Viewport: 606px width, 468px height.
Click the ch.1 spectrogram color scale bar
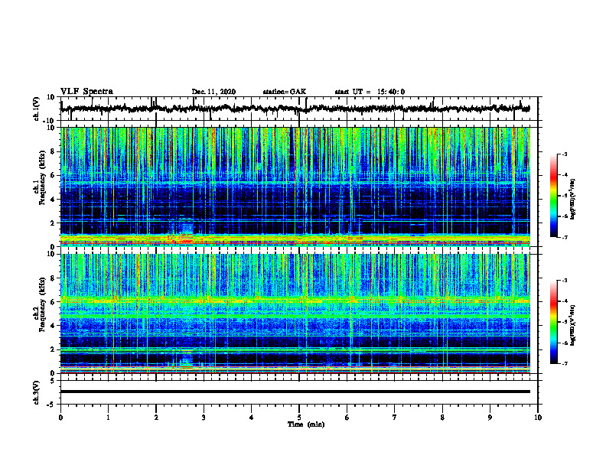(554, 196)
